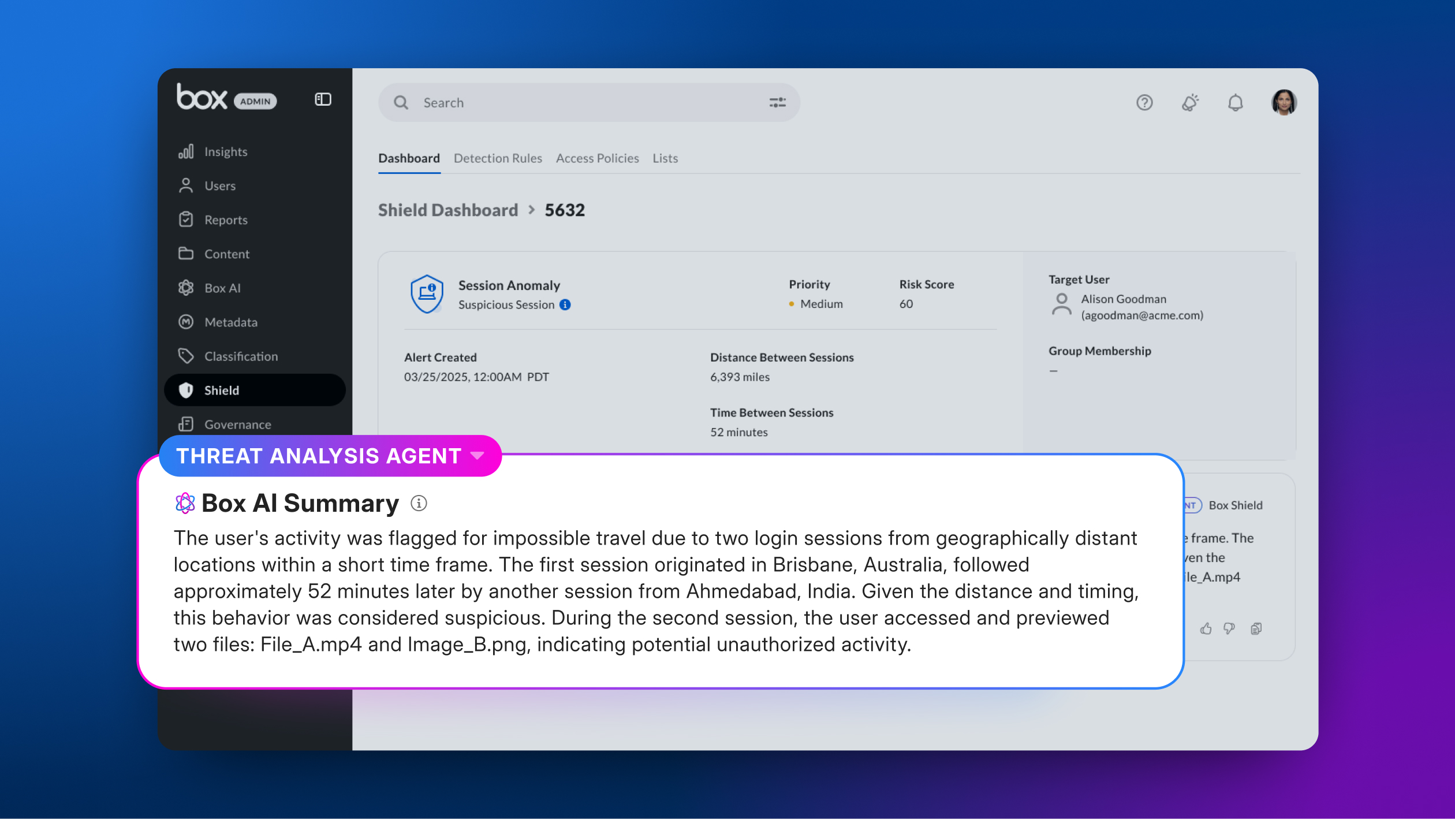Image resolution: width=1455 pixels, height=819 pixels.
Task: Open the Access Policies tab
Action: point(597,158)
